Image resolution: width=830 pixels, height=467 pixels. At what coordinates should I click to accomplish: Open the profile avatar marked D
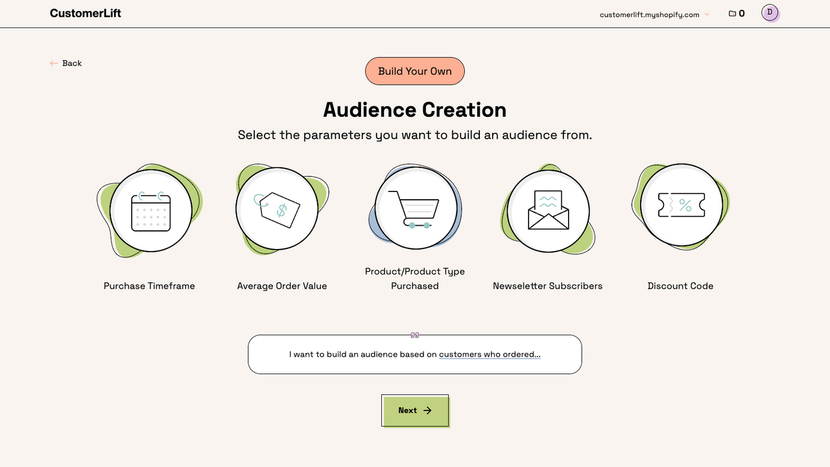770,13
